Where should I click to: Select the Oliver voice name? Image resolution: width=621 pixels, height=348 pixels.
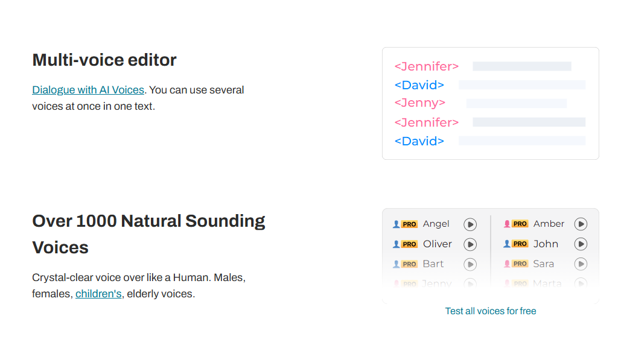[438, 244]
